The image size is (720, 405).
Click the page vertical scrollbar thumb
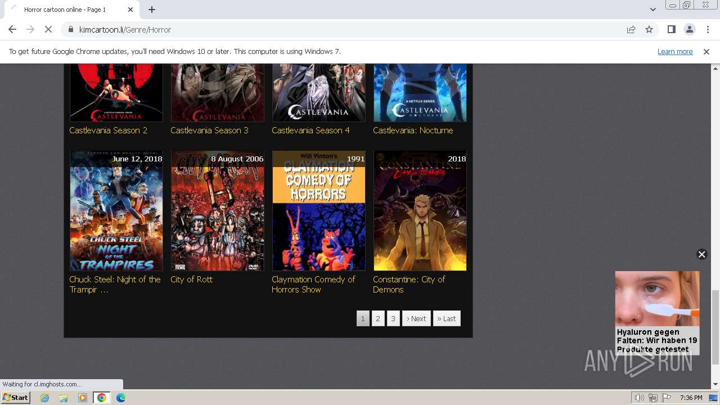[x=715, y=327]
